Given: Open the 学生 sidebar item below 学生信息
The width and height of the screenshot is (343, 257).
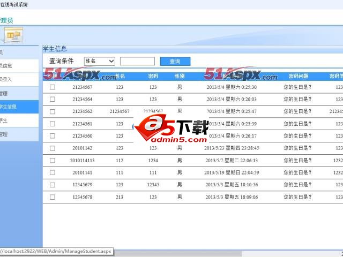Looking at the screenshot, I should 19,120.
